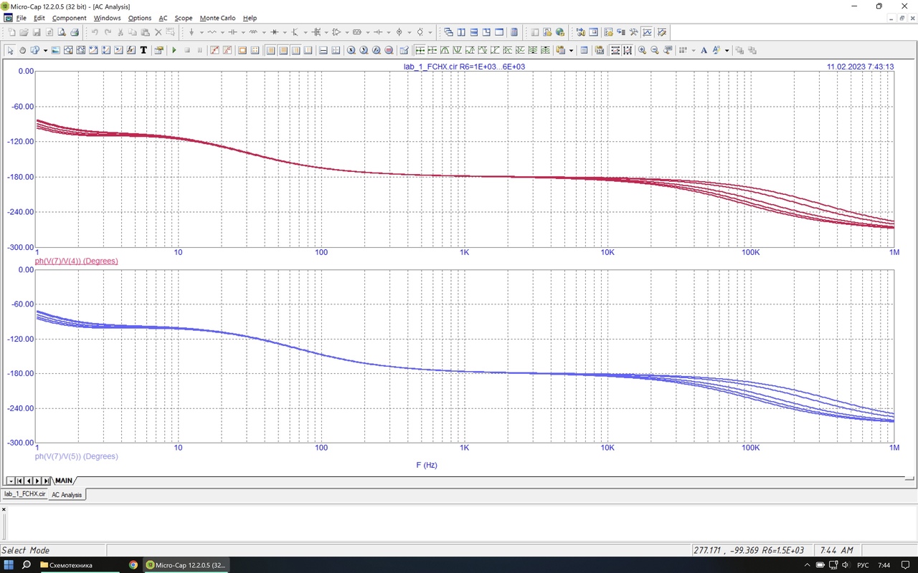
Task: Click the resistor component icon
Action: point(212,32)
